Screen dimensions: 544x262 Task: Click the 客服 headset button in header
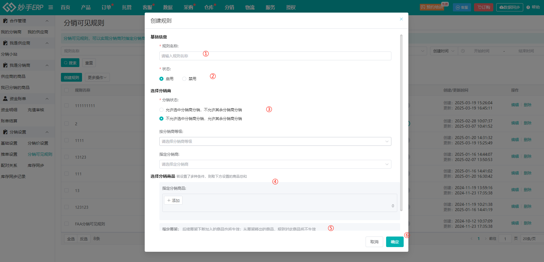[462, 7]
